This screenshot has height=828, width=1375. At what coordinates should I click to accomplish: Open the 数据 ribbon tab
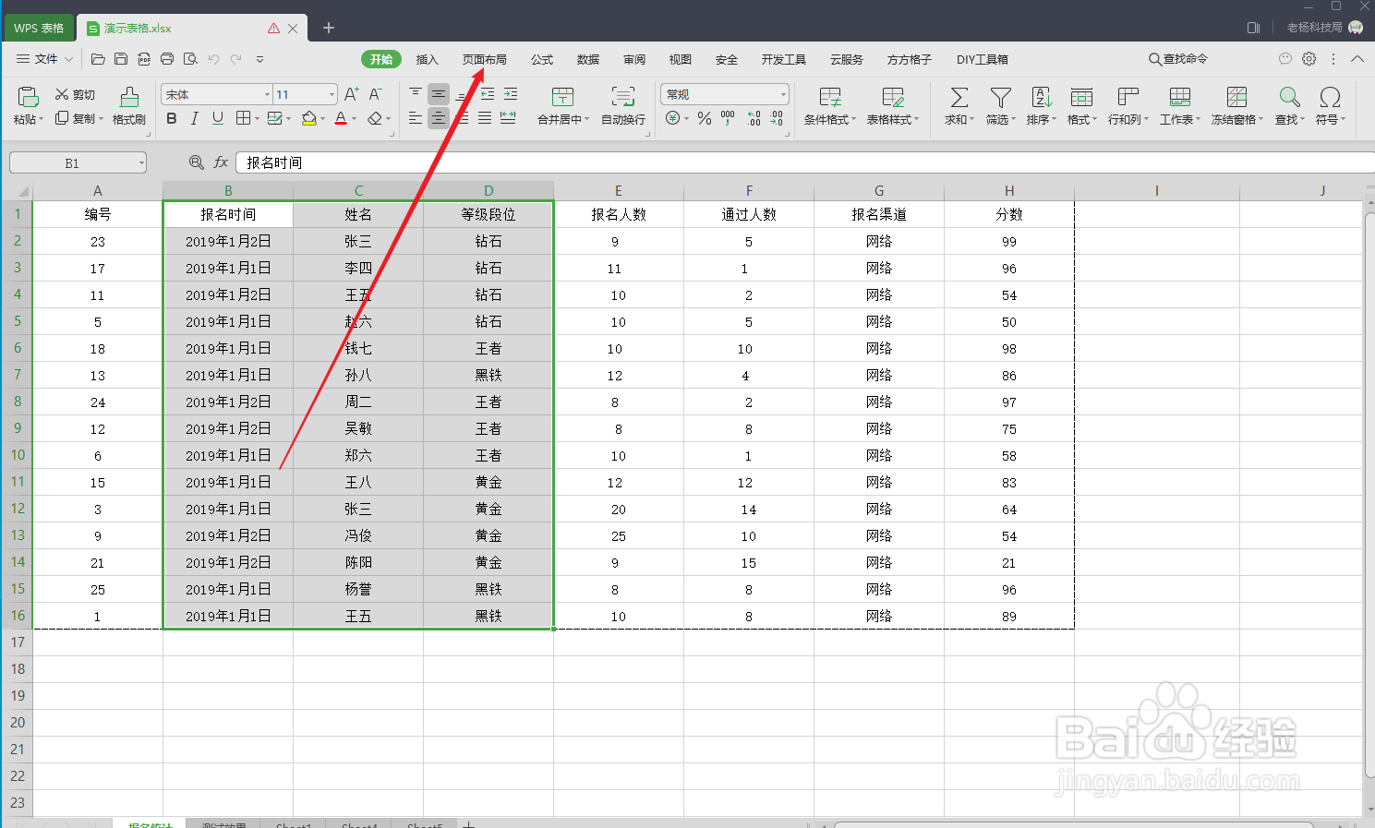[588, 59]
